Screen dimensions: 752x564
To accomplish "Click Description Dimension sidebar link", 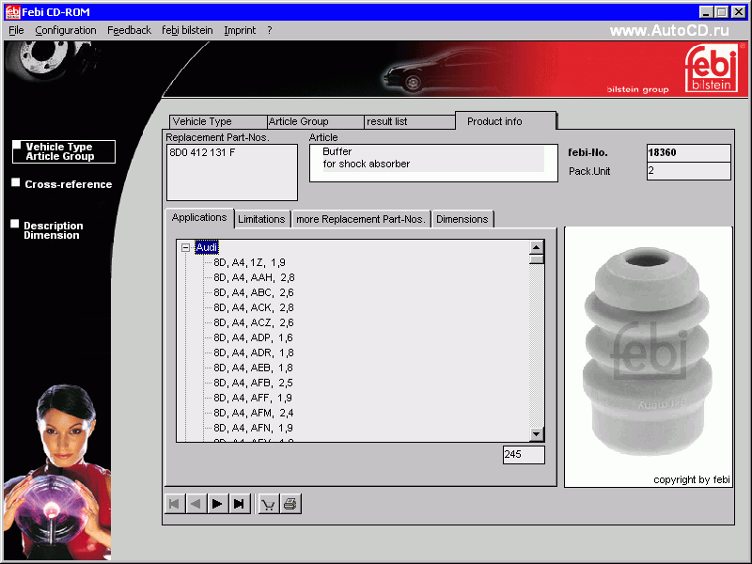I will click(x=54, y=230).
